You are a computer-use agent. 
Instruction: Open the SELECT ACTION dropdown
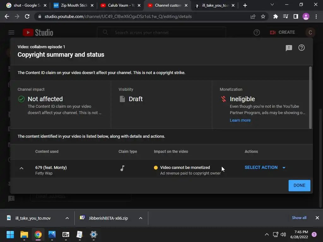(x=265, y=168)
